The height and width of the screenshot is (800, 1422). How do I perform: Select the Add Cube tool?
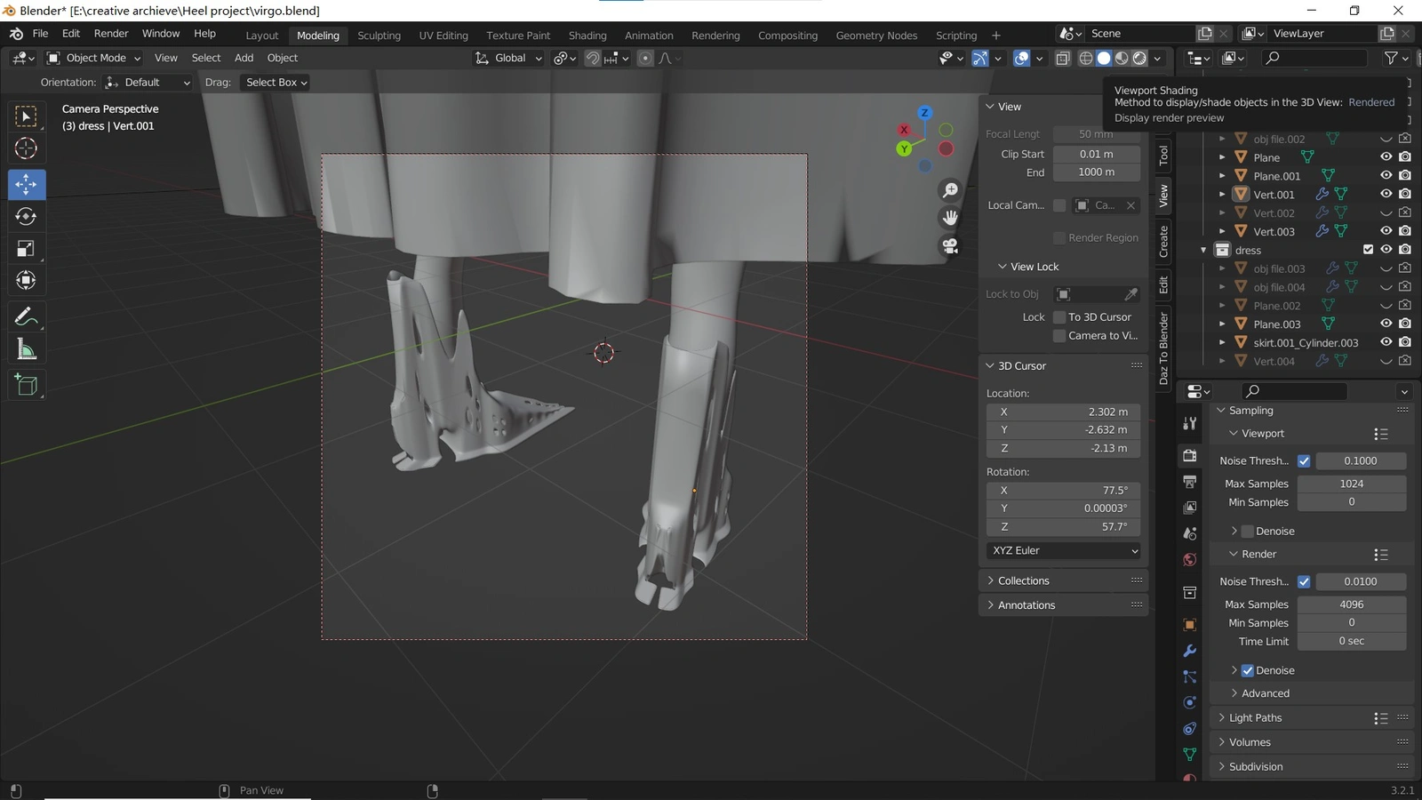(26, 385)
